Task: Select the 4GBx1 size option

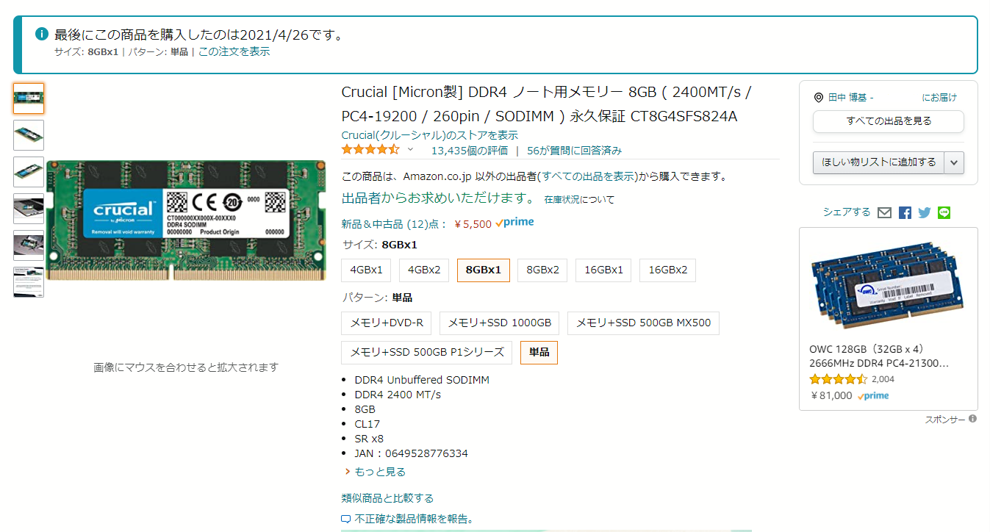Action: [366, 270]
